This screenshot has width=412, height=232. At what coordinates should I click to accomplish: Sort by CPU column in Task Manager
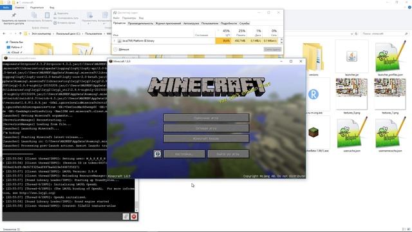click(223, 33)
